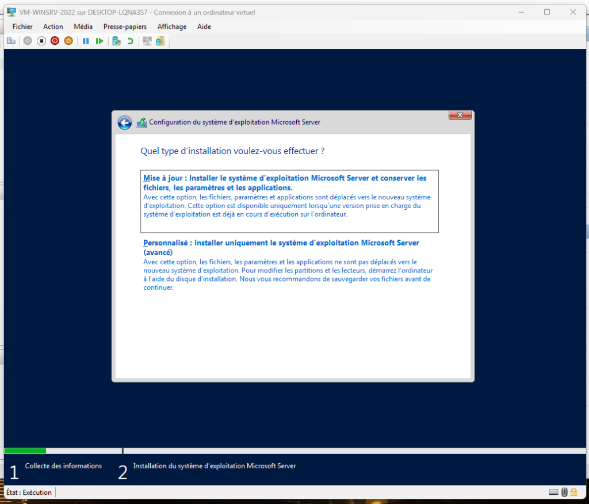589x504 pixels.
Task: Close the Microsoft Server setup dialog
Action: coord(460,116)
